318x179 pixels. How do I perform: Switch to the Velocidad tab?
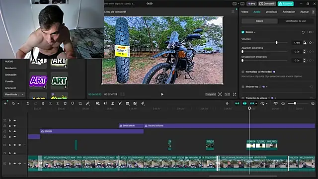[271, 12]
